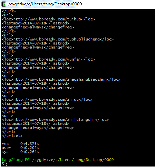Screen dimensions: 155x167
Task: Click the yunfei URL line
Action: pyautogui.click(x=48, y=59)
